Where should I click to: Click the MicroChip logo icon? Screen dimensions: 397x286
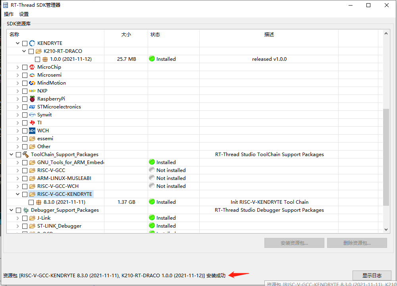click(x=32, y=67)
